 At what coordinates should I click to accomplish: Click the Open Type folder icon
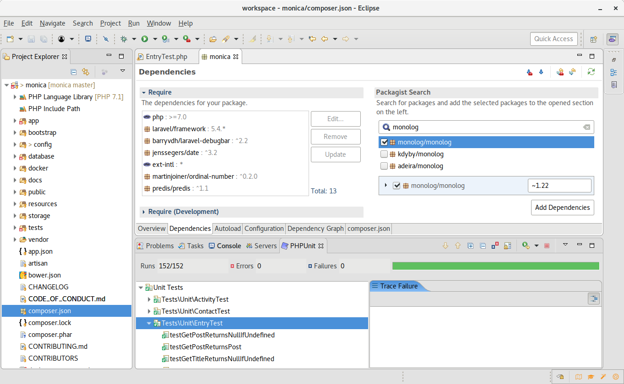click(213, 39)
